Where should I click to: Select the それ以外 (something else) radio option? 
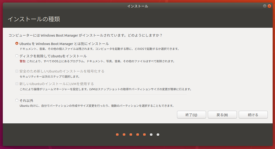click(17, 100)
